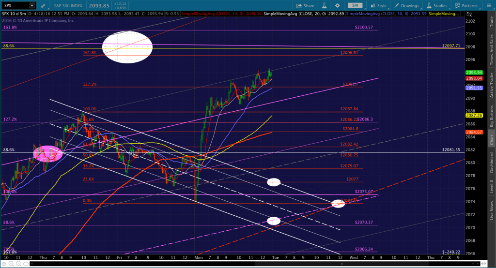The height and width of the screenshot is (268, 496).
Task: Open the Share menu
Action: point(305,6)
